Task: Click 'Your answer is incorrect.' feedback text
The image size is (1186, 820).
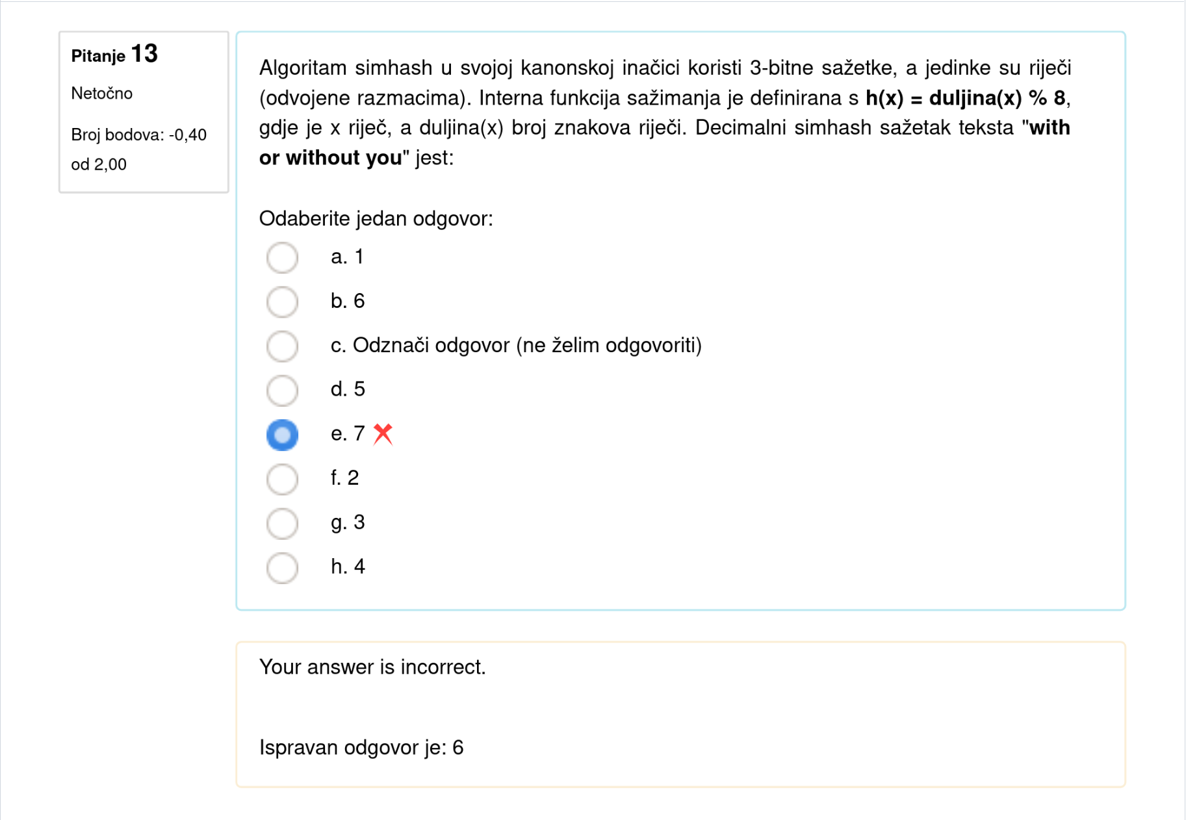Action: [x=372, y=667]
